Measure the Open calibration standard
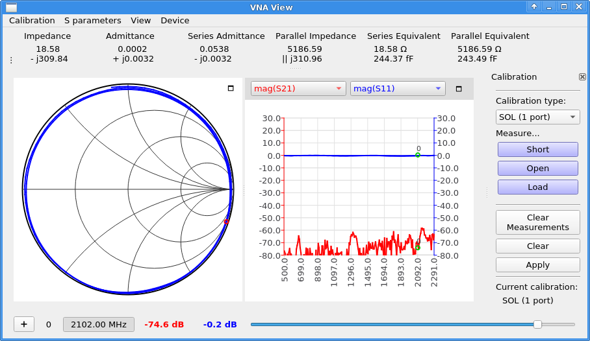Screen dimensions: 590x341 point(538,169)
